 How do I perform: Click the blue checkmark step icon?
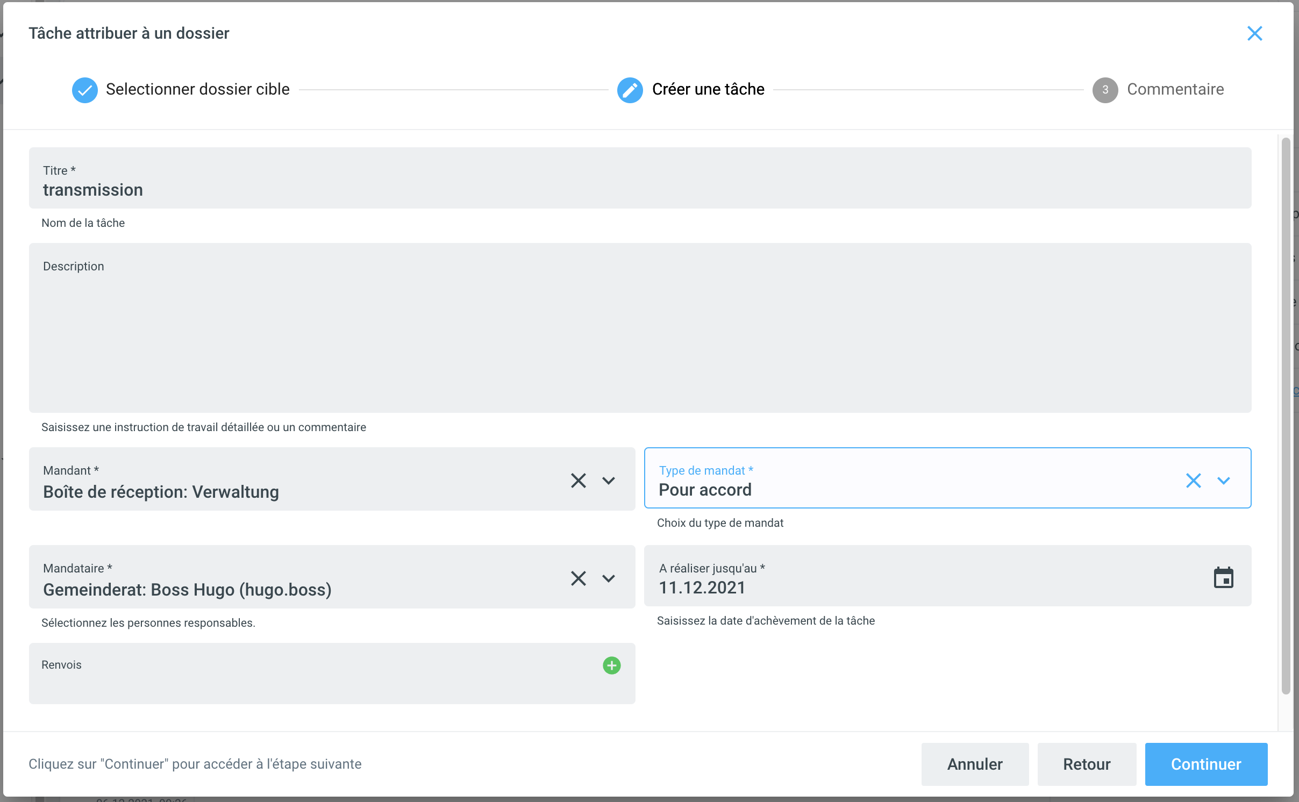(84, 90)
